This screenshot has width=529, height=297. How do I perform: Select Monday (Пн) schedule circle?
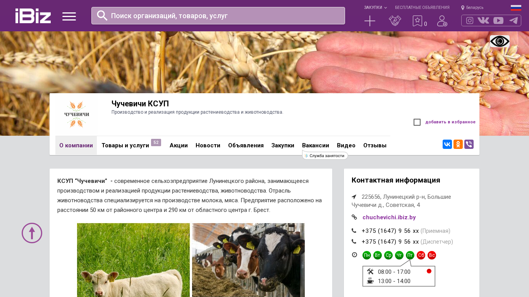click(x=367, y=255)
